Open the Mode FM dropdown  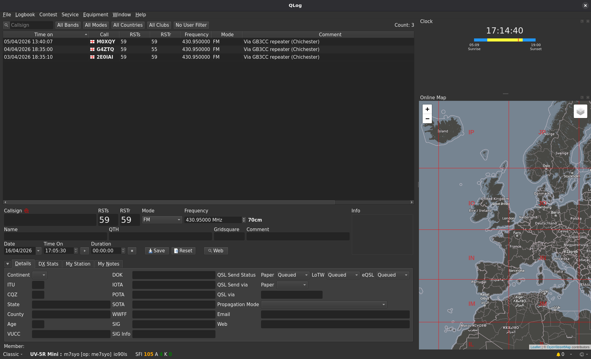point(162,220)
